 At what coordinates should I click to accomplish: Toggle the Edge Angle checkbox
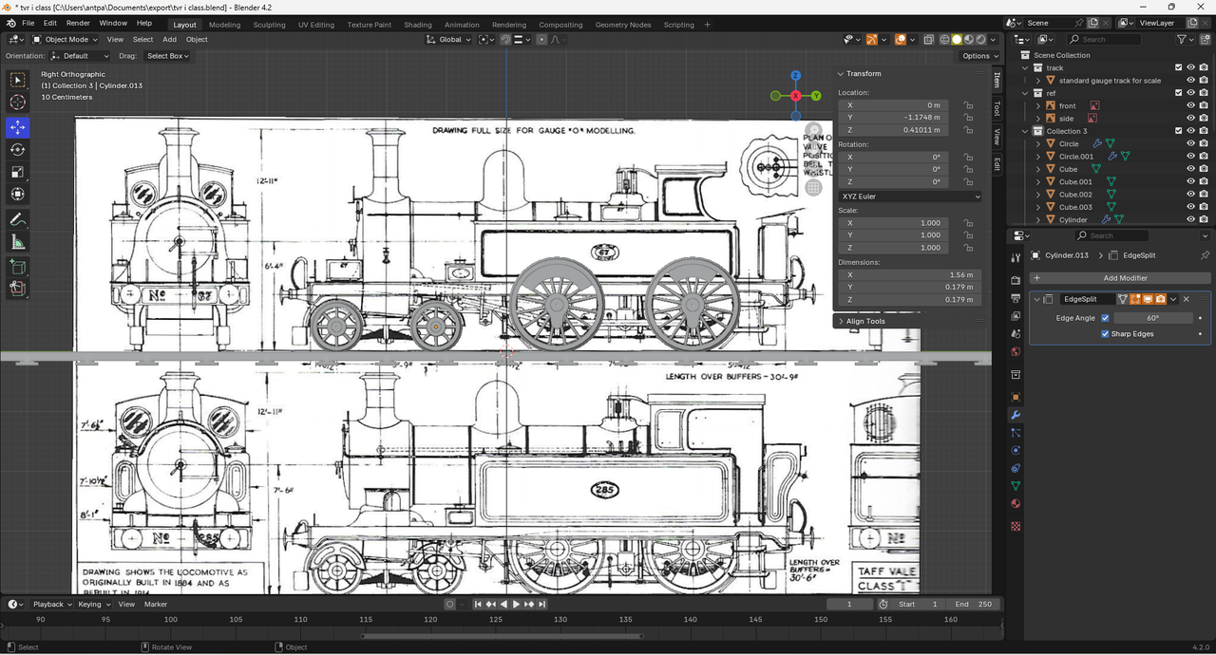tap(1105, 318)
